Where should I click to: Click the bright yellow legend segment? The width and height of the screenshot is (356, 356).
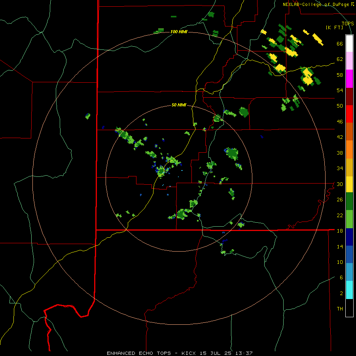[349, 184]
